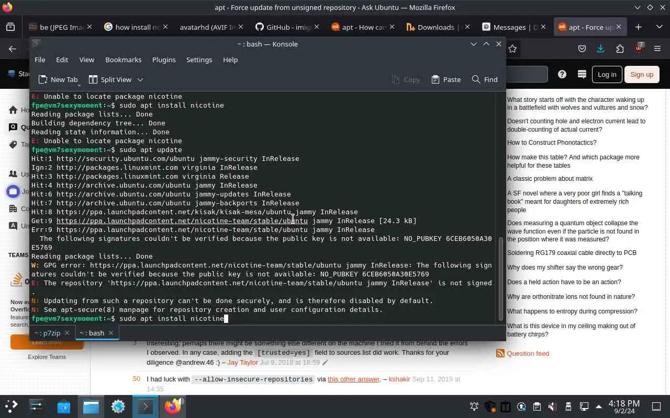
Task: Click the Firefox back arrow button
Action: (12, 49)
